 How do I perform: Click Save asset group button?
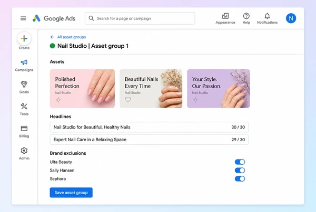point(71,193)
